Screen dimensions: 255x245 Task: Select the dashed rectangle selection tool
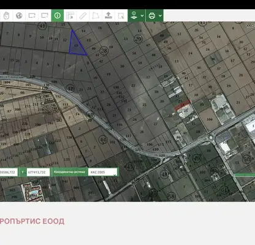coord(121,15)
